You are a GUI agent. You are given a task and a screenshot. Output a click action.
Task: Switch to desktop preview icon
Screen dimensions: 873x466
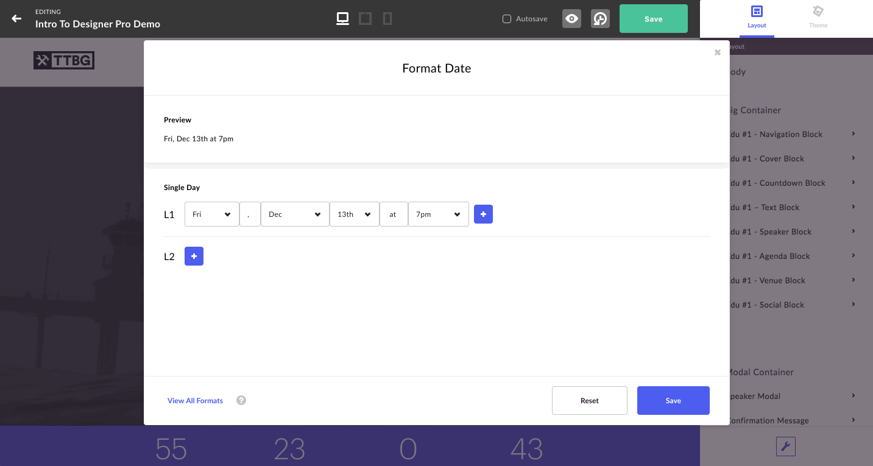point(343,19)
